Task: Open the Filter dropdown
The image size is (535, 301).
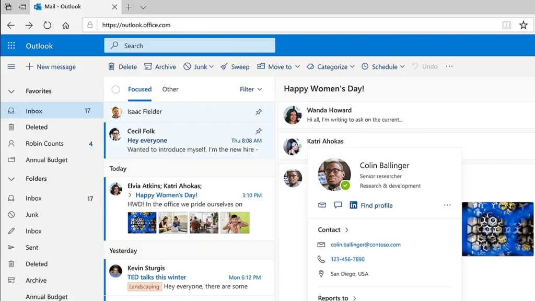Action: coord(251,89)
